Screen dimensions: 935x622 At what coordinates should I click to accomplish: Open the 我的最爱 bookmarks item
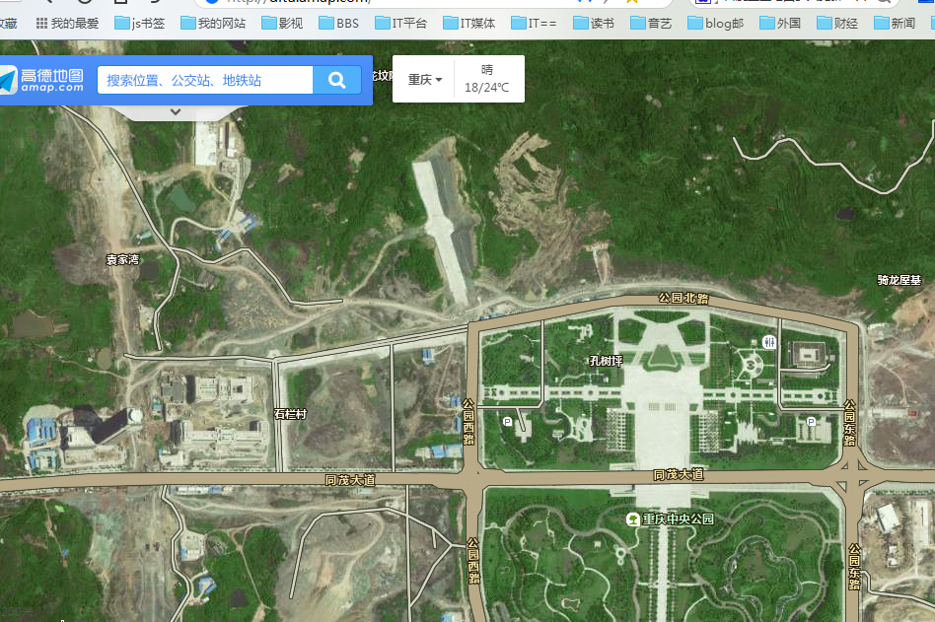(67, 24)
